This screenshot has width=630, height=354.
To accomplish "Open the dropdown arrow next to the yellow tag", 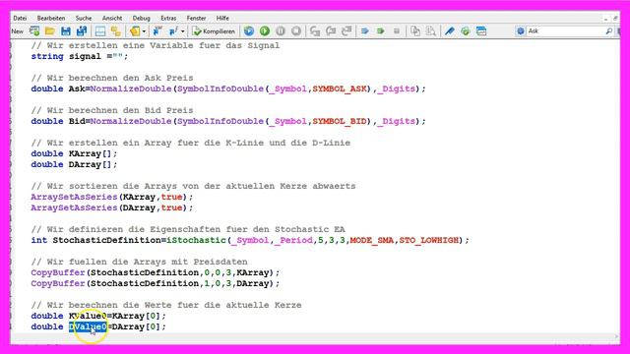I will coord(144,31).
